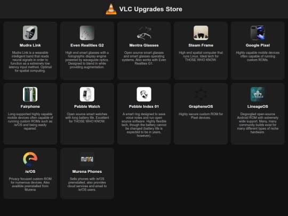288x216 pixels.
Task: Click the Fairphone product image
Action: (x=30, y=94)
